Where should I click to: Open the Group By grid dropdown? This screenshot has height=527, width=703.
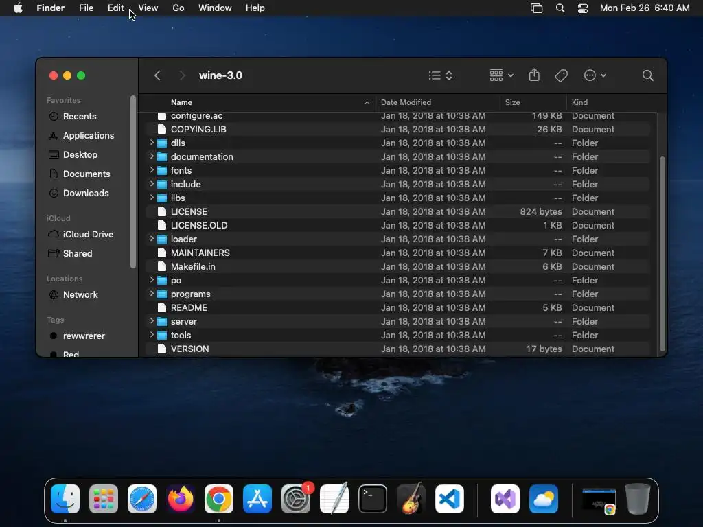coord(501,75)
